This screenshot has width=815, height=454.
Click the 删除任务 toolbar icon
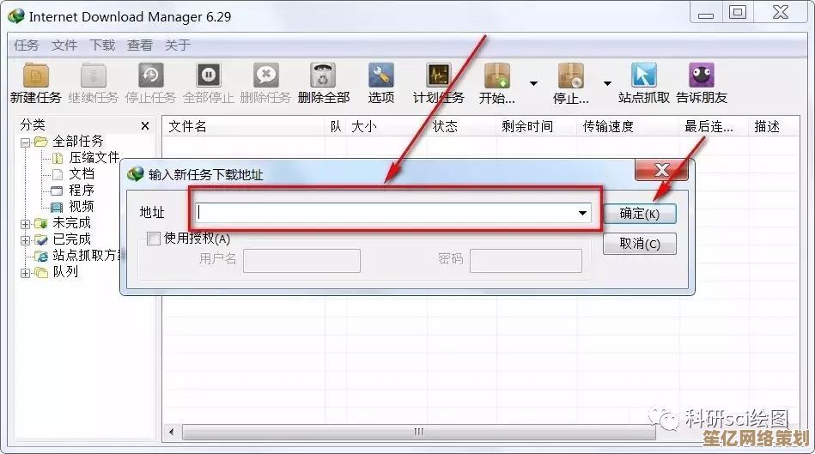click(x=265, y=76)
